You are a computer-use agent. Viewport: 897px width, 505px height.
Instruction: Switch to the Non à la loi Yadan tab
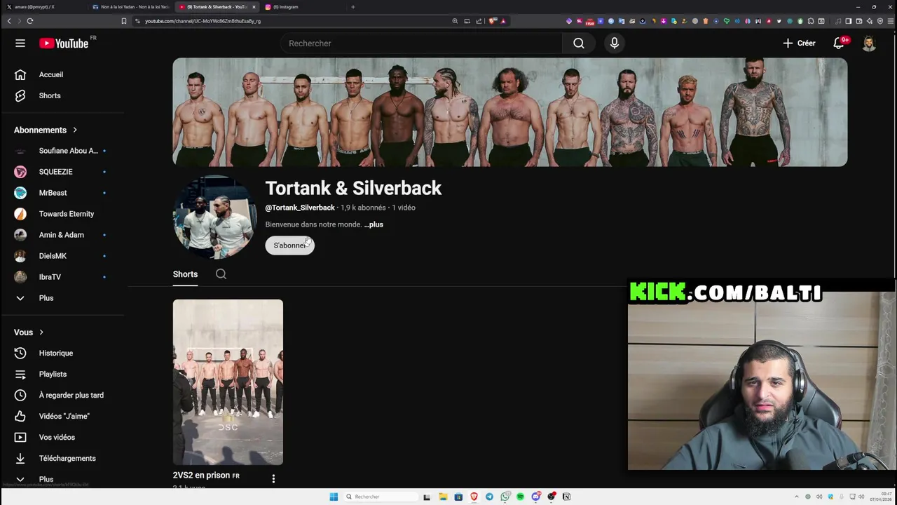pyautogui.click(x=130, y=7)
